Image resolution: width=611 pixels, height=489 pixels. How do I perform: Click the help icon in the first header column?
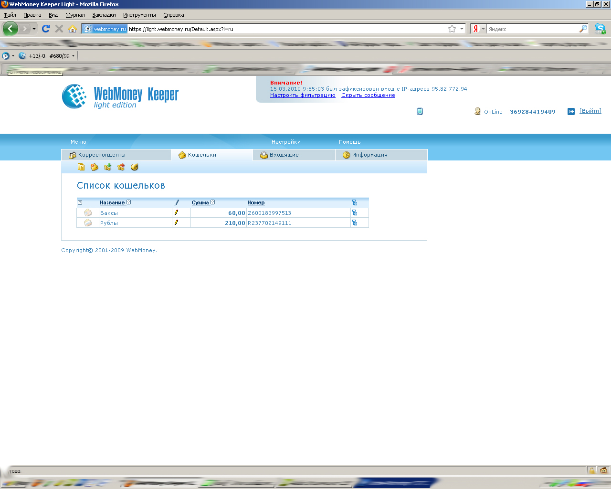point(80,202)
